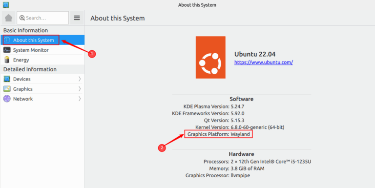Click the Detailed Information section header
This screenshot has width=375, height=188.
click(x=30, y=69)
